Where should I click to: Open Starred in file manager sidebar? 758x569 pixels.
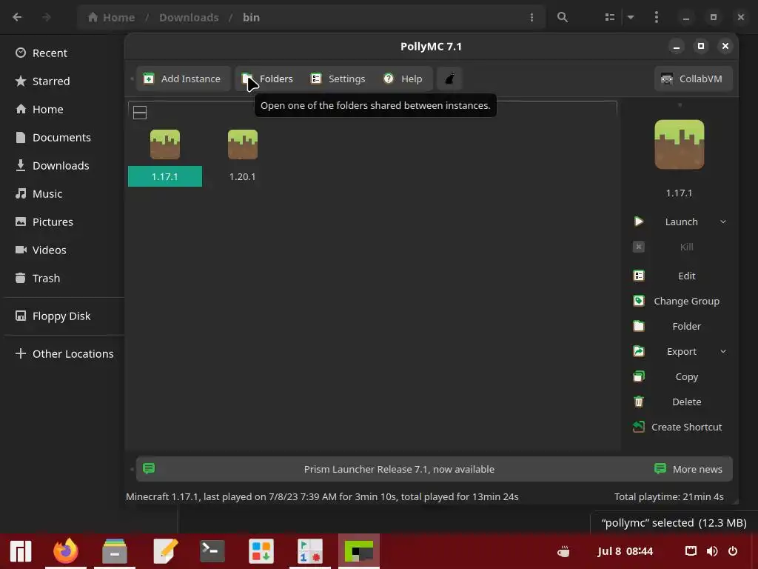click(63, 81)
